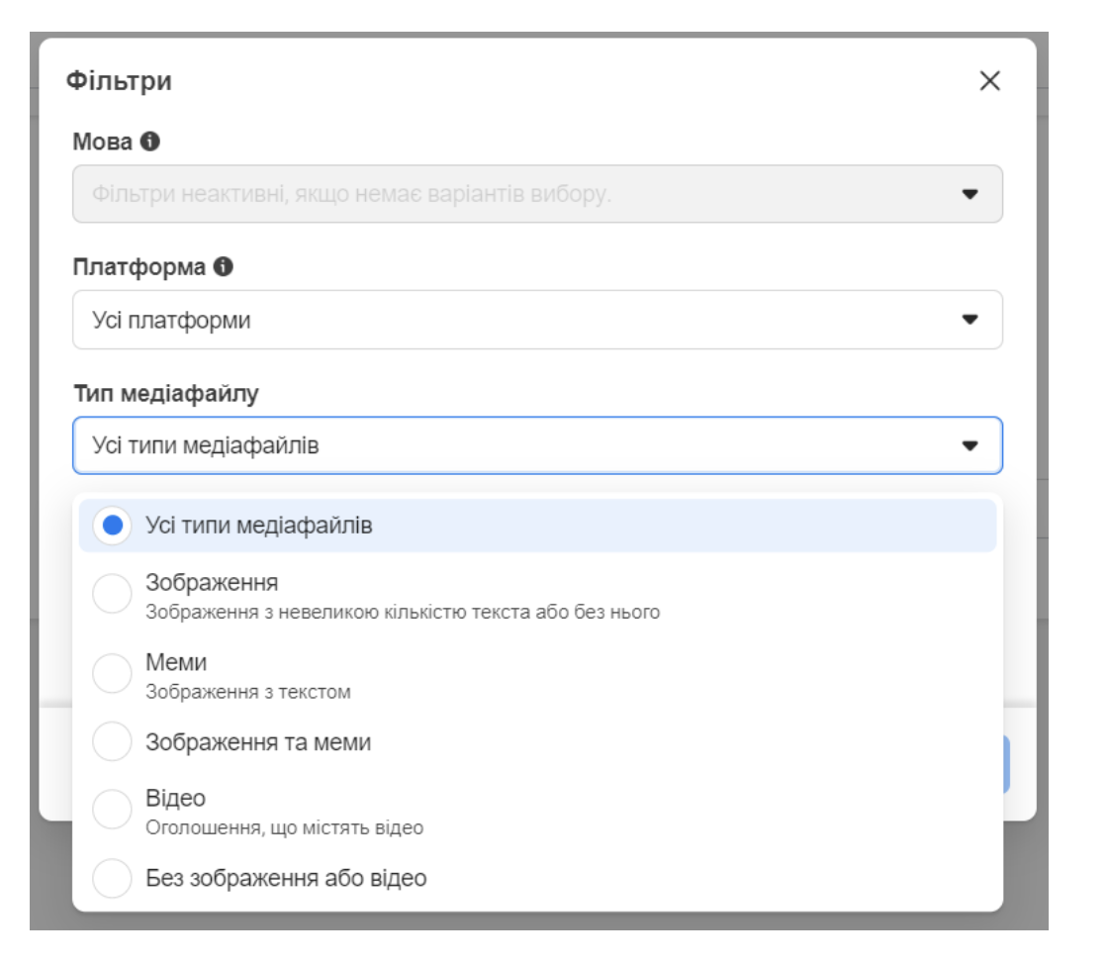Screen dimensions: 1108x966
Task: Click the info icon next to Мова
Action: click(x=149, y=142)
